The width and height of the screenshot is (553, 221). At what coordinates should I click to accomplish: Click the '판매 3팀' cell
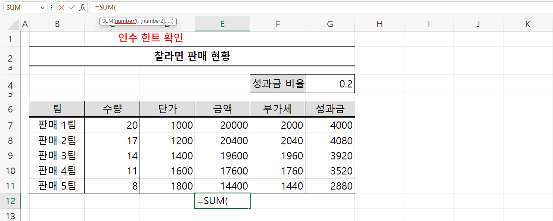pyautogui.click(x=57, y=156)
